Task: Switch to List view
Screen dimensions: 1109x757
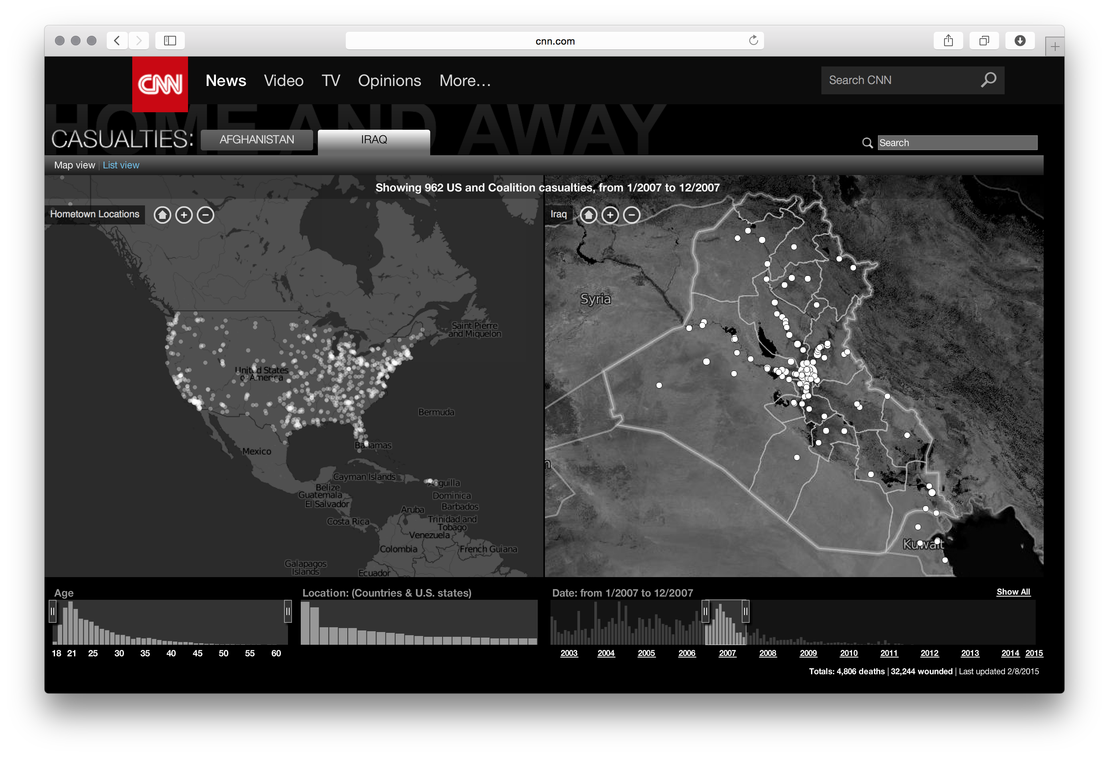Action: 121,165
